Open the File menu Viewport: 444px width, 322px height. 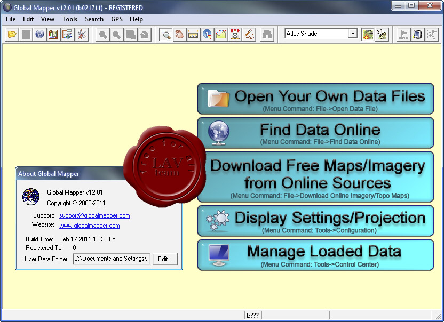[x=11, y=19]
